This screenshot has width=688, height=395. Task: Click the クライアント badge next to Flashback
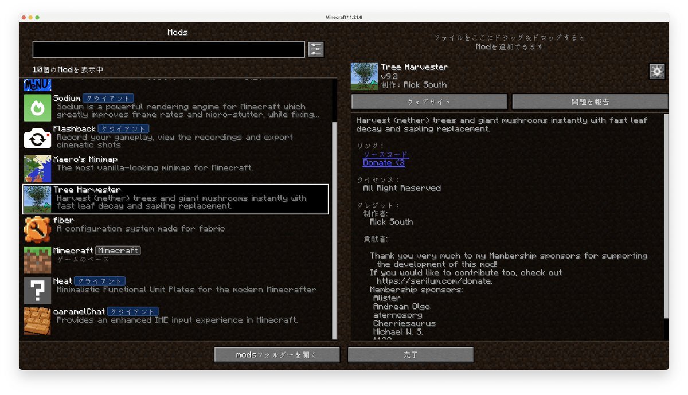click(123, 129)
